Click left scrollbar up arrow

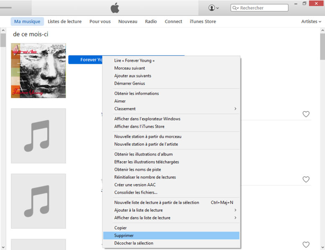tap(3, 31)
